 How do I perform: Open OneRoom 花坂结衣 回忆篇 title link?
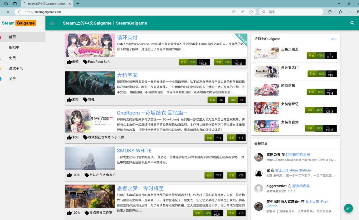click(152, 113)
